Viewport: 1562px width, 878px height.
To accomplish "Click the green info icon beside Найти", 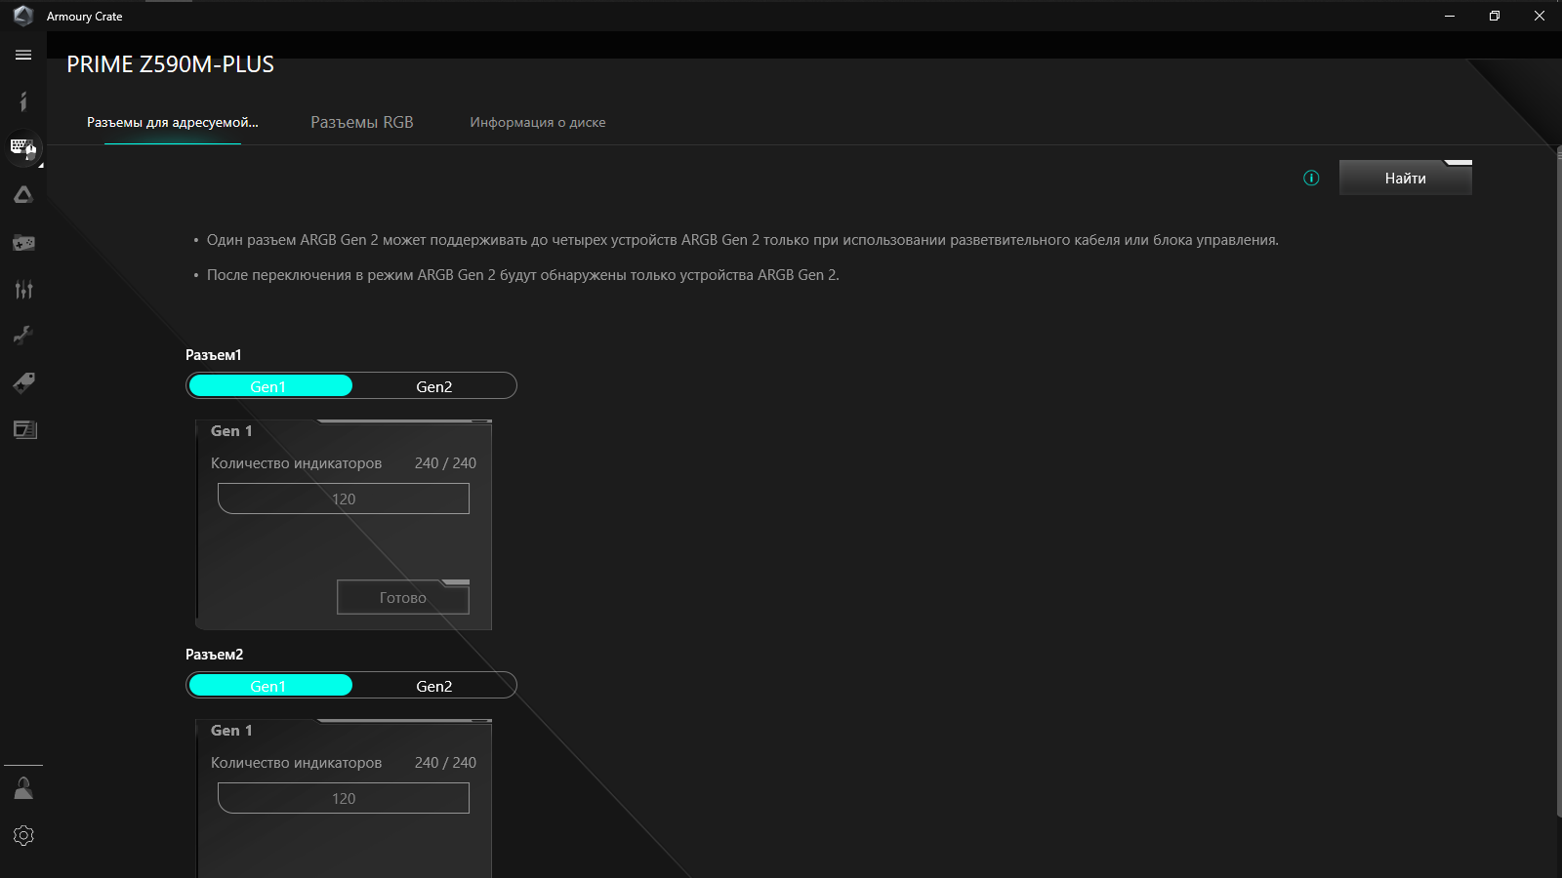I will click(x=1311, y=178).
